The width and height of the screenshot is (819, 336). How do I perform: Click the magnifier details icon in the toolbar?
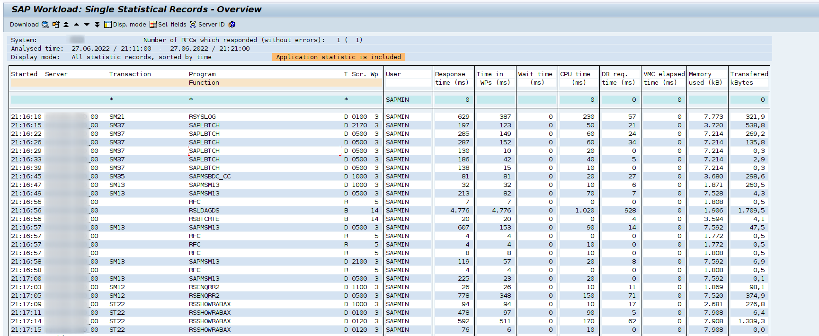[x=45, y=25]
